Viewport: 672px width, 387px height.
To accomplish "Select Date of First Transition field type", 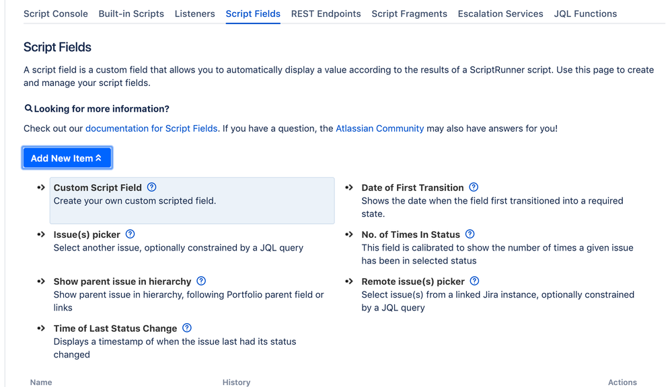I will [412, 187].
